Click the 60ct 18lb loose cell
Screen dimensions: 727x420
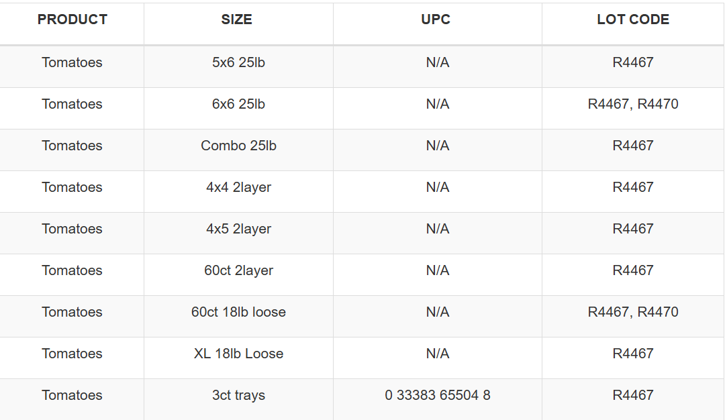tap(238, 313)
